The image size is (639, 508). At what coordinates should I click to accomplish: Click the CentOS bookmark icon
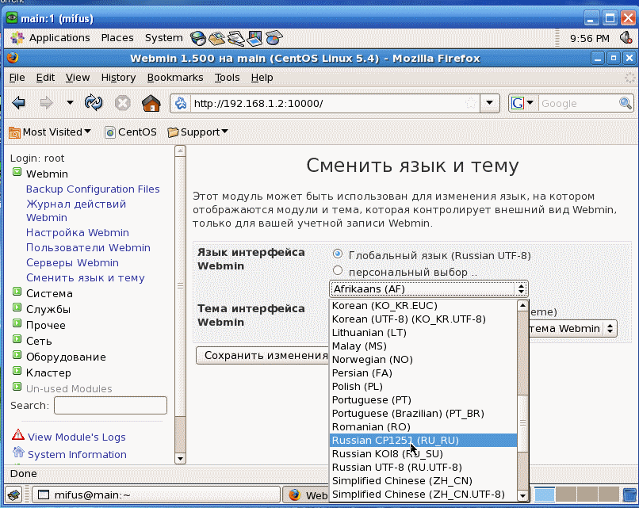pyautogui.click(x=109, y=132)
